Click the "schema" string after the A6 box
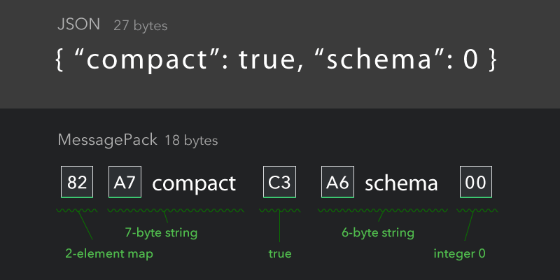The image size is (560, 280). click(x=401, y=183)
